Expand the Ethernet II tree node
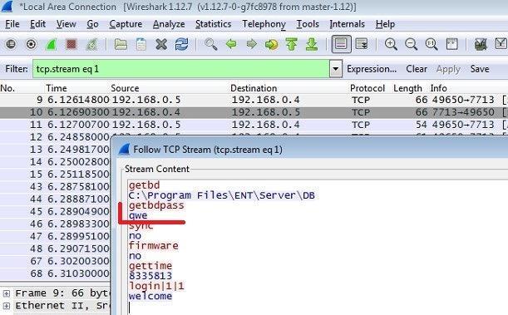This screenshot has width=508, height=315. click(6, 306)
